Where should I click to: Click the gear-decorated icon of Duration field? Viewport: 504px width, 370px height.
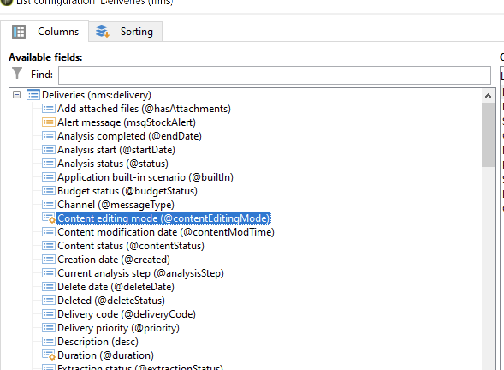point(48,355)
